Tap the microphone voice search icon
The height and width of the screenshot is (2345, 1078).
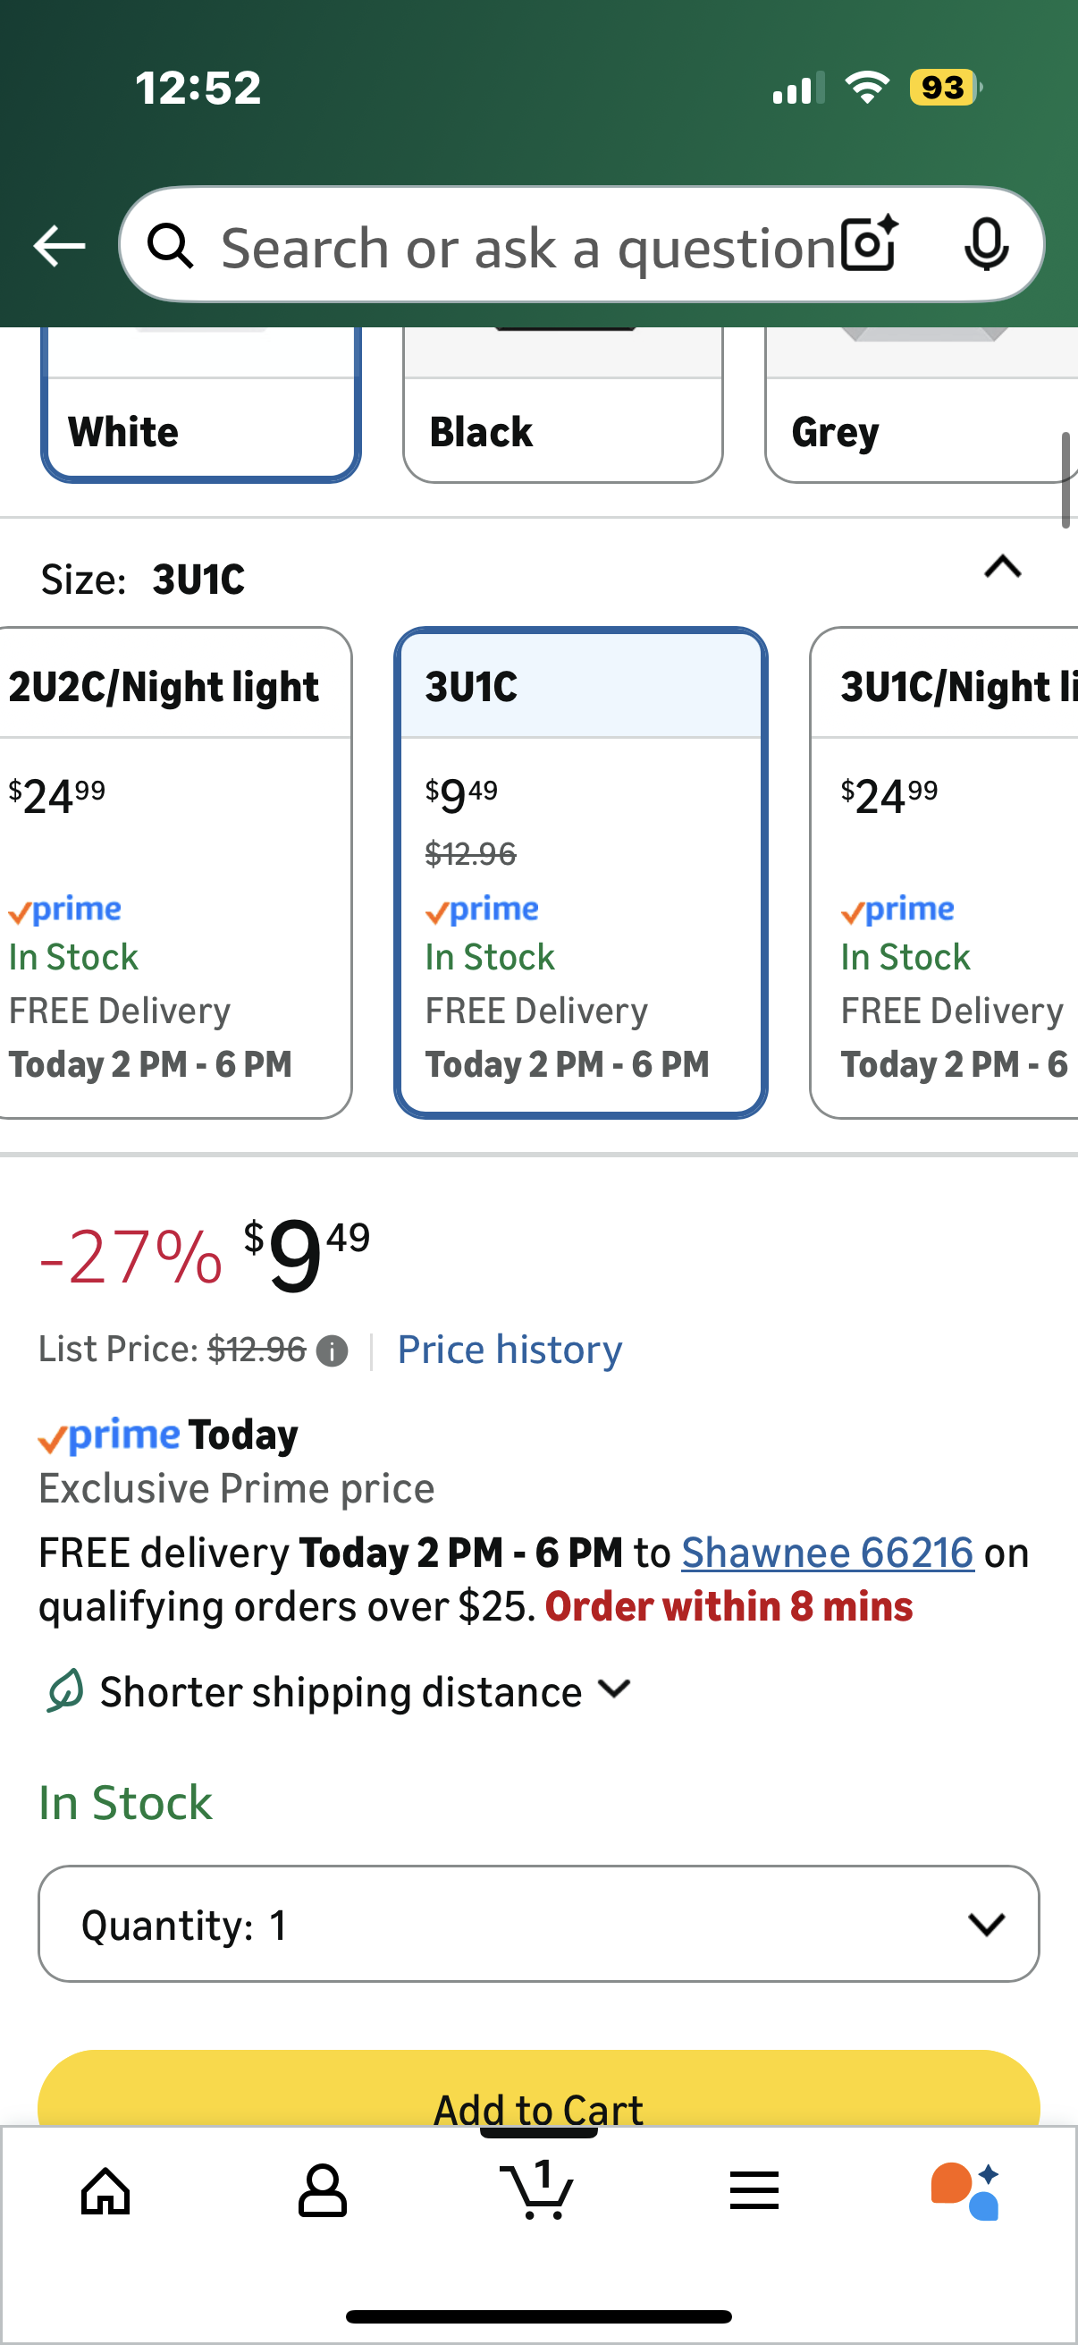[986, 245]
